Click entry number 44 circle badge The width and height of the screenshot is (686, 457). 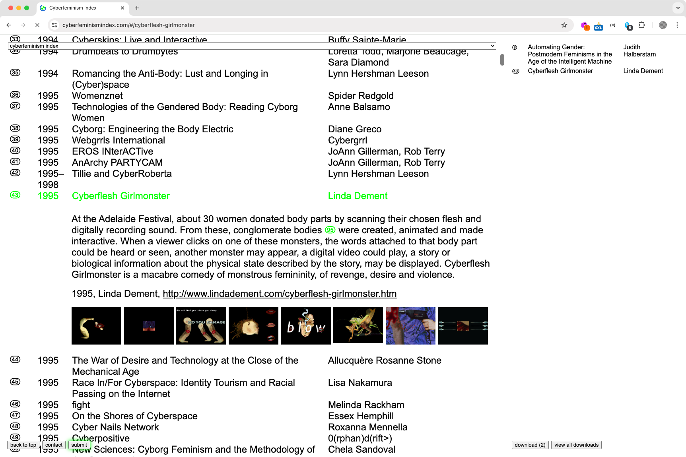[15, 359]
